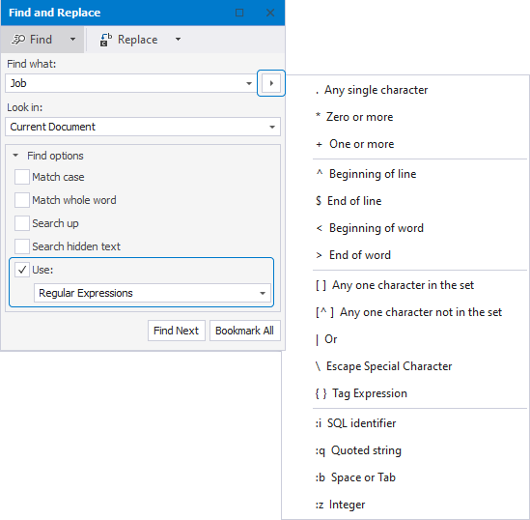Open the Find button dropdown arrow
The width and height of the screenshot is (530, 520).
pyautogui.click(x=72, y=40)
